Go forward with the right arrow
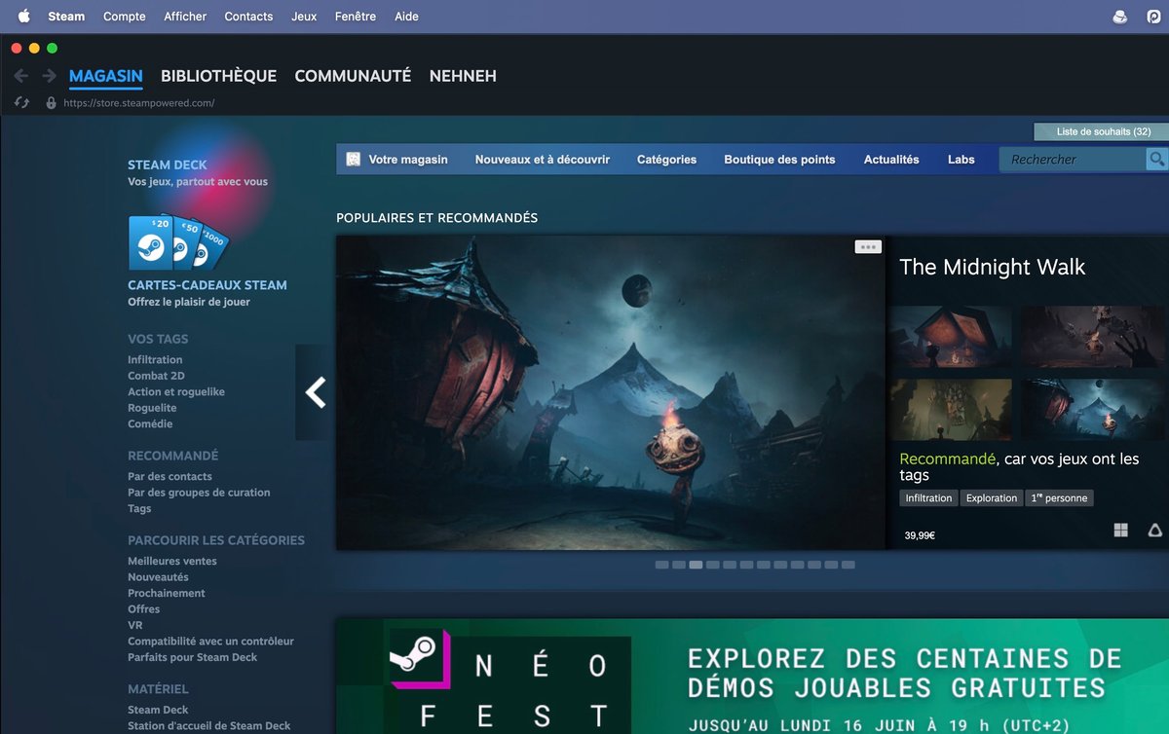Screen dimensions: 1169x734 pos(49,76)
